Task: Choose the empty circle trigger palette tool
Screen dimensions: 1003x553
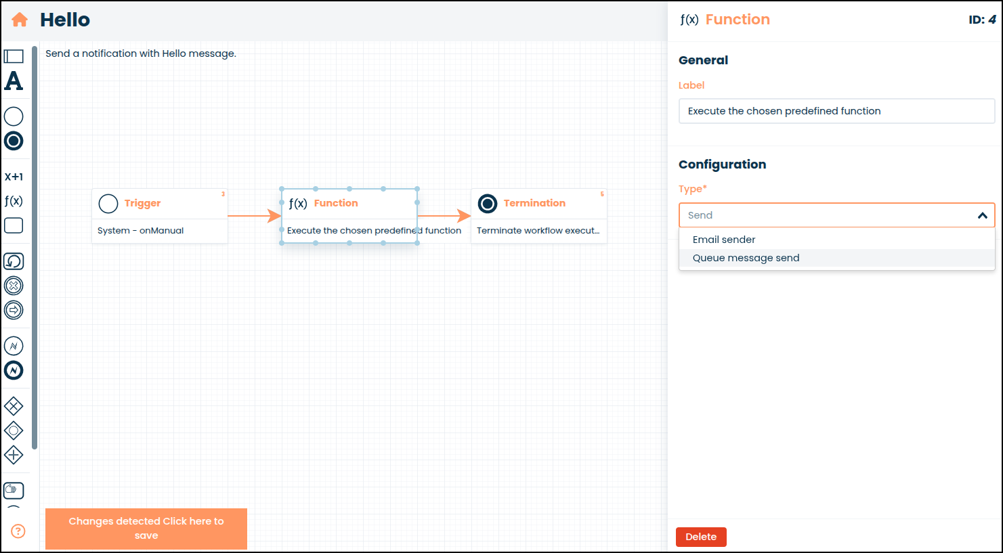Action: 14,116
